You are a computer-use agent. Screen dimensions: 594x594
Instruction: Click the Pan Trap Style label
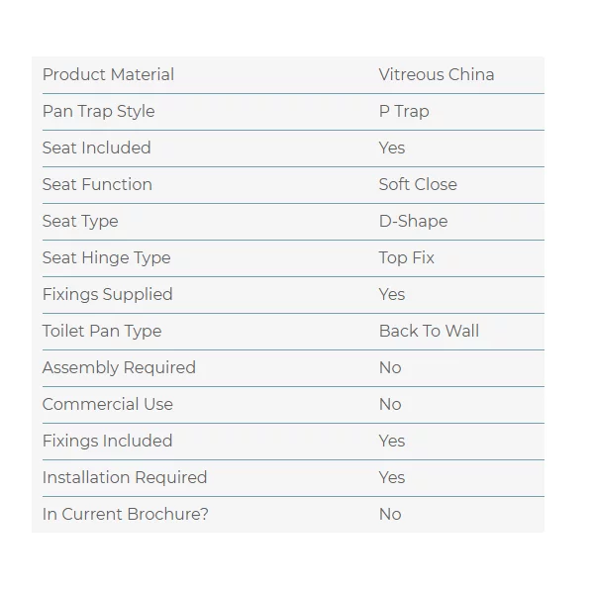98,112
